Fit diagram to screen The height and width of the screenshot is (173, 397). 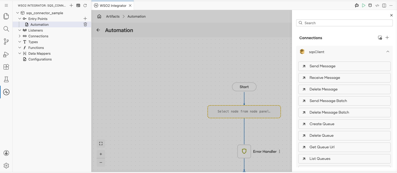point(101,144)
